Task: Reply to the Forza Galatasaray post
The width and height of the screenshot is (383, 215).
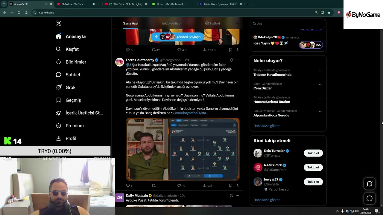Action: tap(128, 185)
